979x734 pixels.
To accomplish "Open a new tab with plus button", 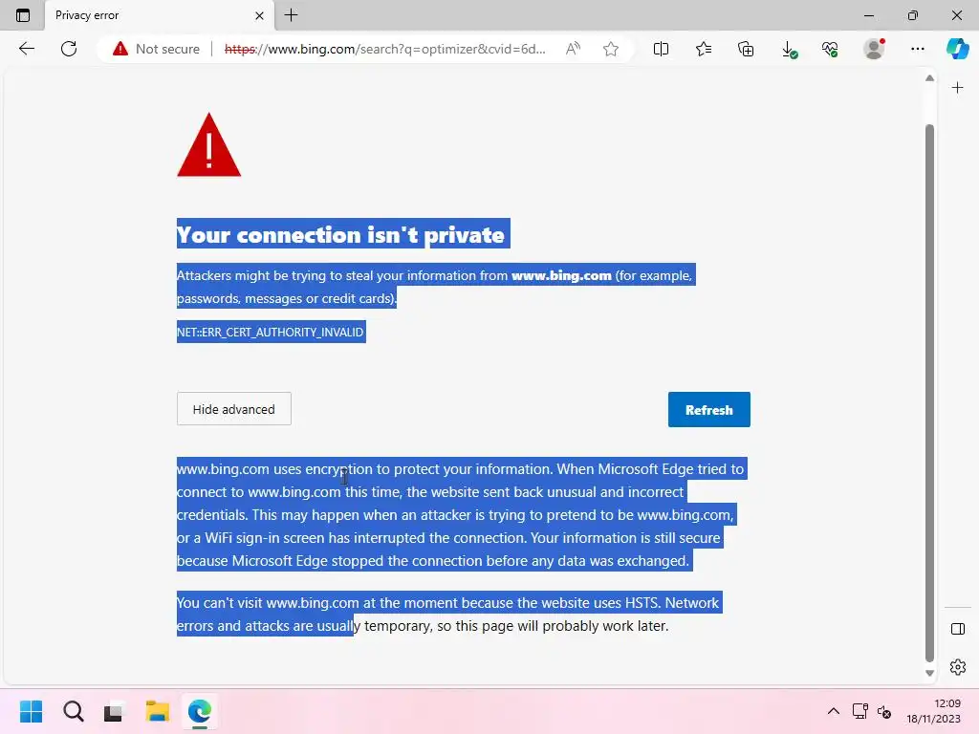I will tap(291, 15).
